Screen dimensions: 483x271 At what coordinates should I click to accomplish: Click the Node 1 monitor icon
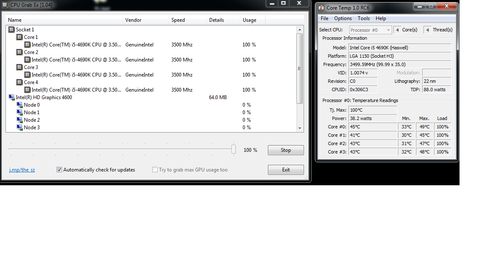[19, 112]
